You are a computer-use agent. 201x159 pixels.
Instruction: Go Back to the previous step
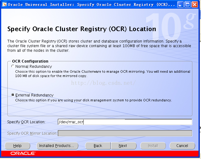(x=98, y=146)
